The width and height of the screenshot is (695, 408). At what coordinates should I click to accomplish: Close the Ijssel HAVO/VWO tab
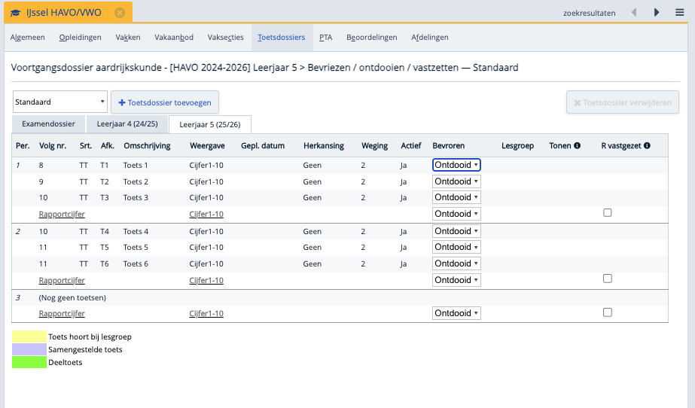pyautogui.click(x=120, y=13)
